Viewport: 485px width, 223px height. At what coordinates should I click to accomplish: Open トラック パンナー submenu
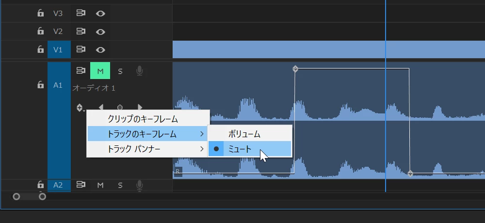148,149
